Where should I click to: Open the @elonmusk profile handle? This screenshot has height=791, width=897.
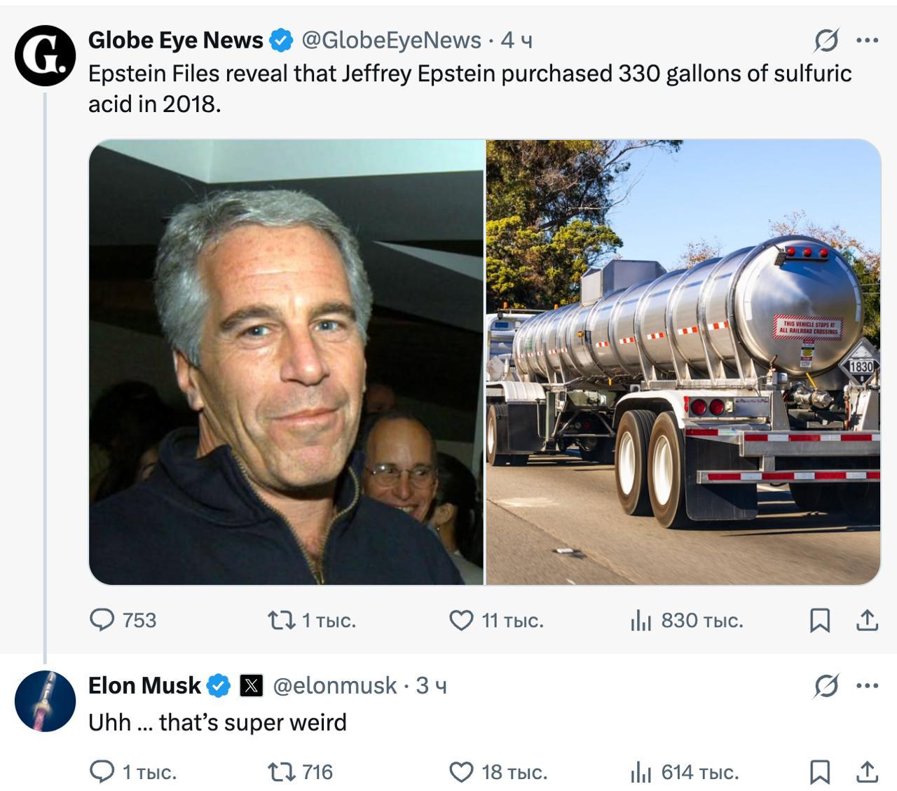coord(334,685)
